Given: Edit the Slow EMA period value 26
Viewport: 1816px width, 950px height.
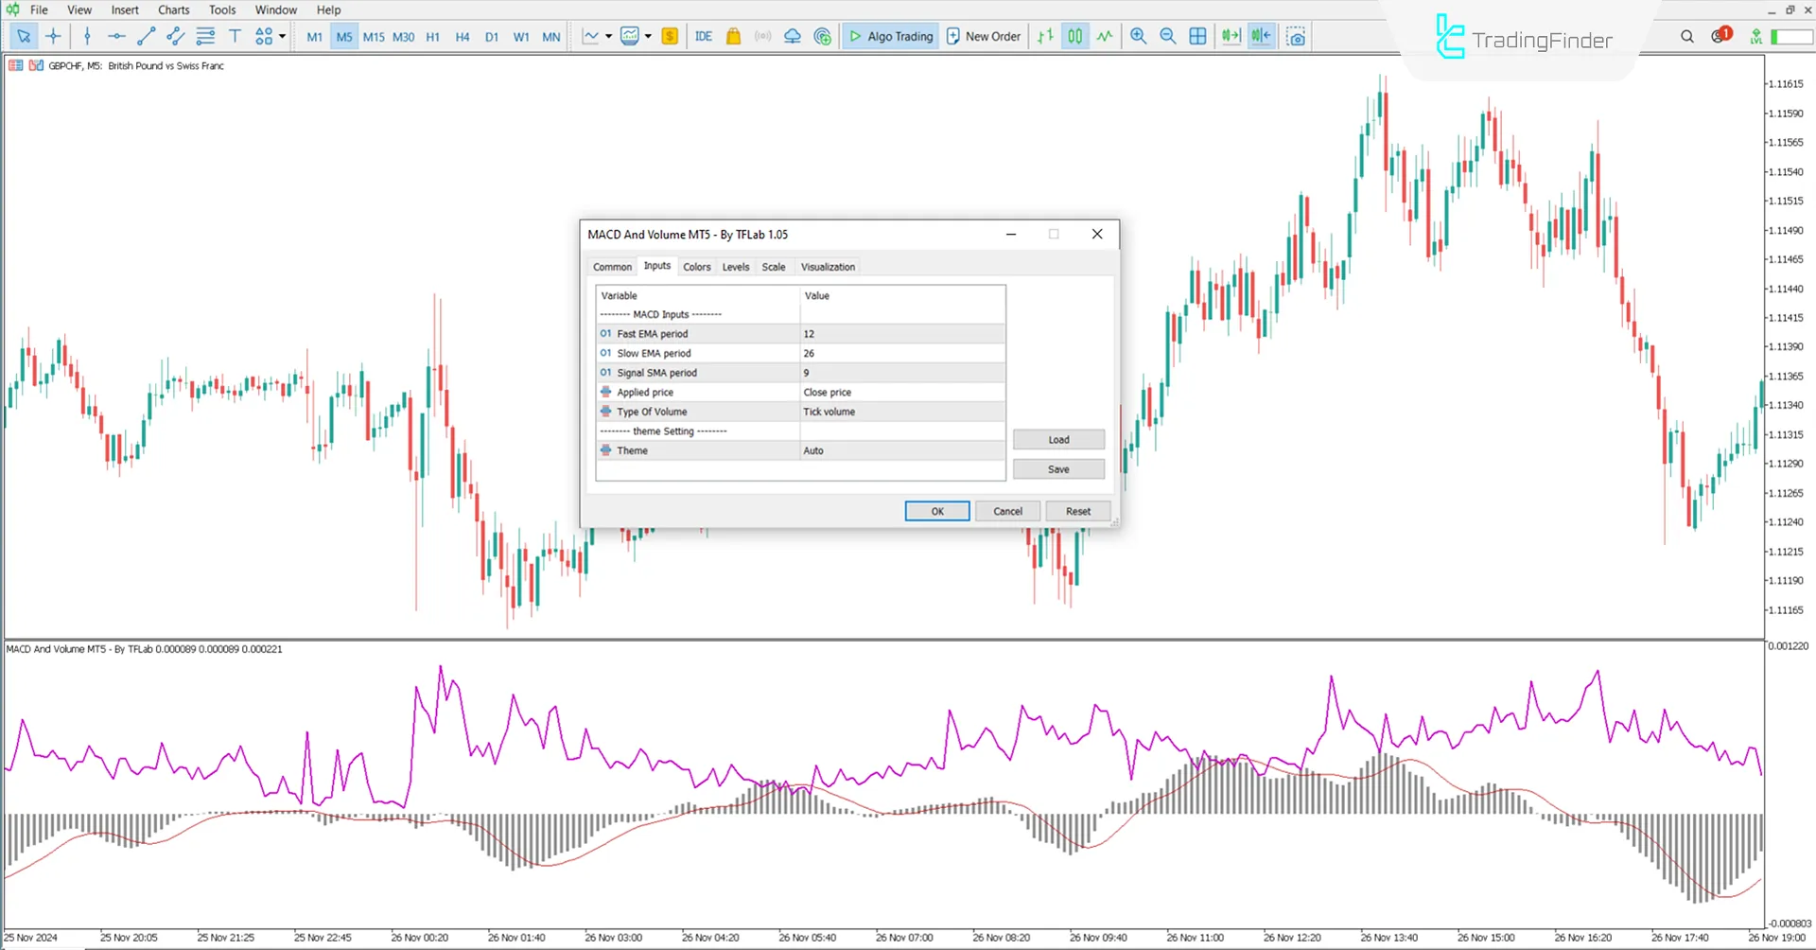Looking at the screenshot, I should (901, 353).
